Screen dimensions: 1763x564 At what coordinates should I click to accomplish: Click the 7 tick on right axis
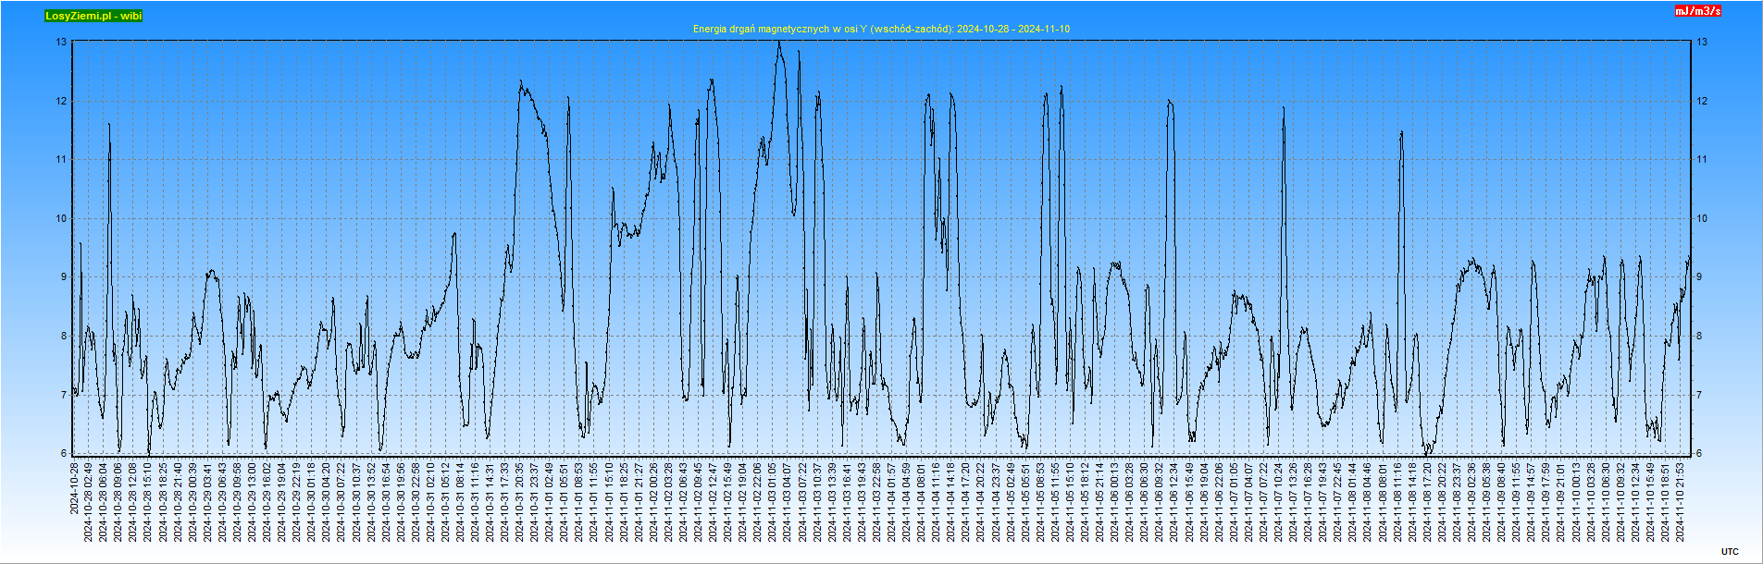[x=1699, y=395]
